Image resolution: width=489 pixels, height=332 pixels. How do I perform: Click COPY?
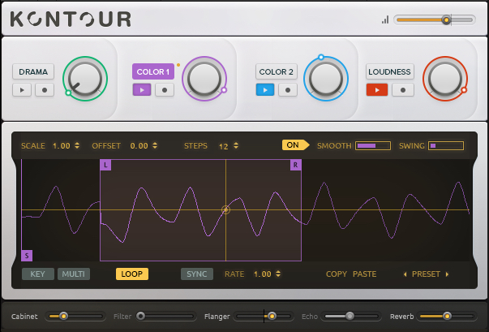click(337, 274)
